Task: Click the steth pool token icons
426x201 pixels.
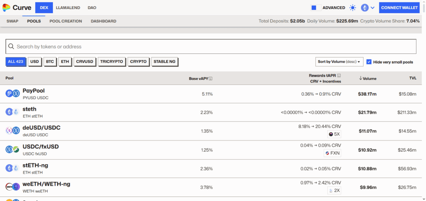Action: click(x=13, y=112)
